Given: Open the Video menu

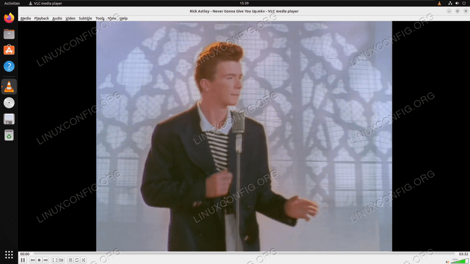Looking at the screenshot, I should [70, 18].
